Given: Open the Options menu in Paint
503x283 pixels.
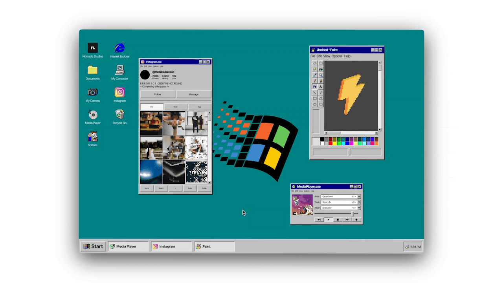Looking at the screenshot, I should (337, 56).
